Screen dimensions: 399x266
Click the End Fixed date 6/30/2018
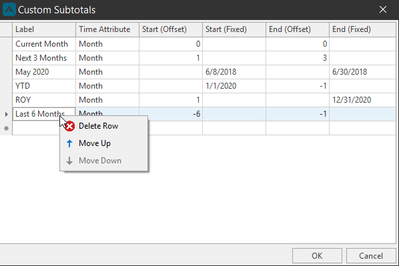pos(362,72)
